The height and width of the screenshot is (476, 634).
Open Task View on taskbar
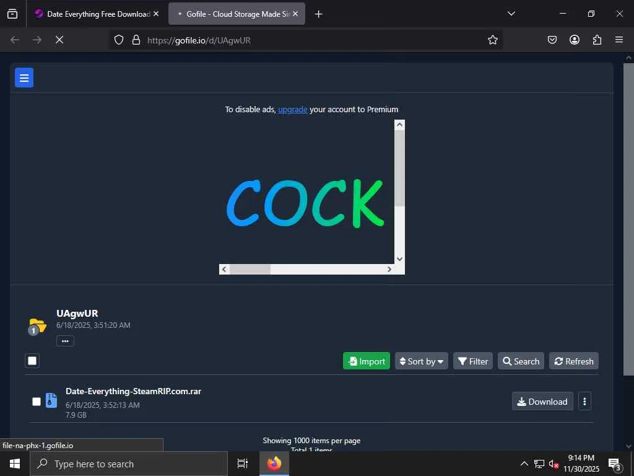[x=242, y=464]
